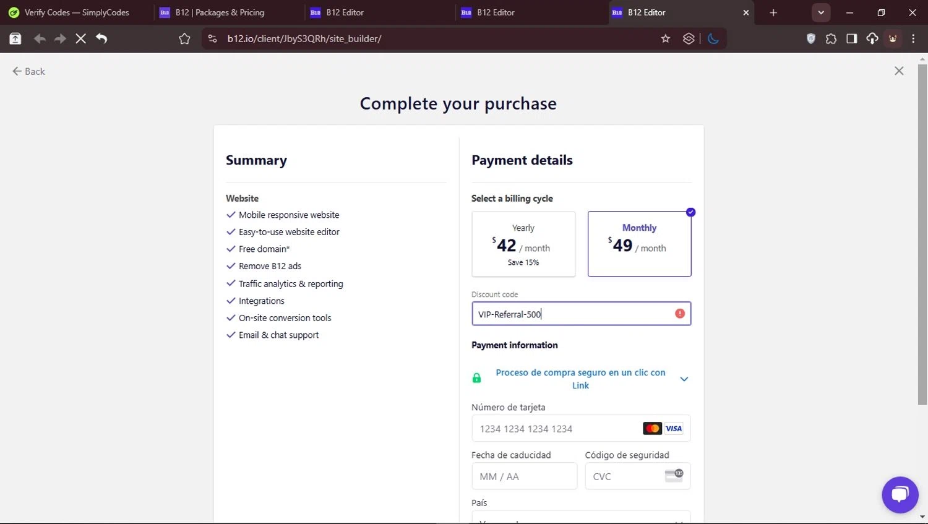Screen dimensions: 928x524
Task: Click the Discount code input field
Action: pos(581,314)
